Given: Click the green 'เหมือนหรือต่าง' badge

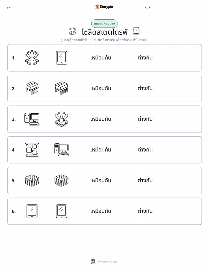Looking at the screenshot, I should pos(104,24).
